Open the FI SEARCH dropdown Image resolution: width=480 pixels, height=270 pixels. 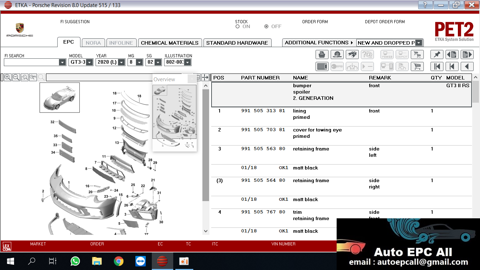62,62
